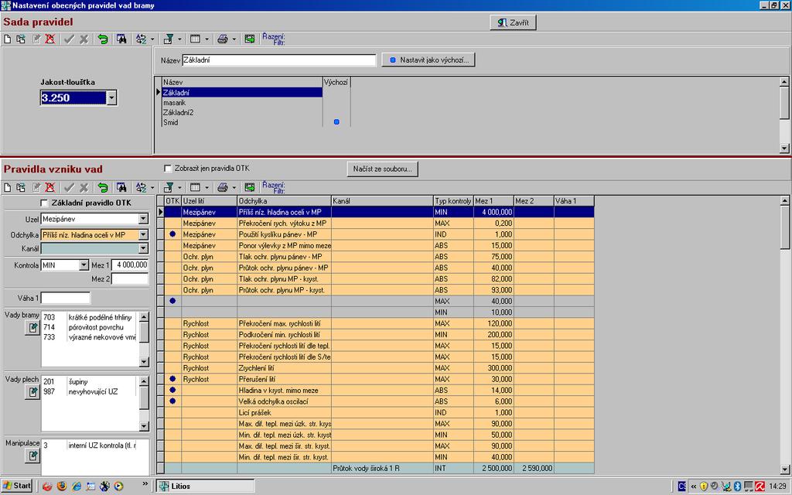
Task: Click the Zavřít button
Action: point(514,22)
